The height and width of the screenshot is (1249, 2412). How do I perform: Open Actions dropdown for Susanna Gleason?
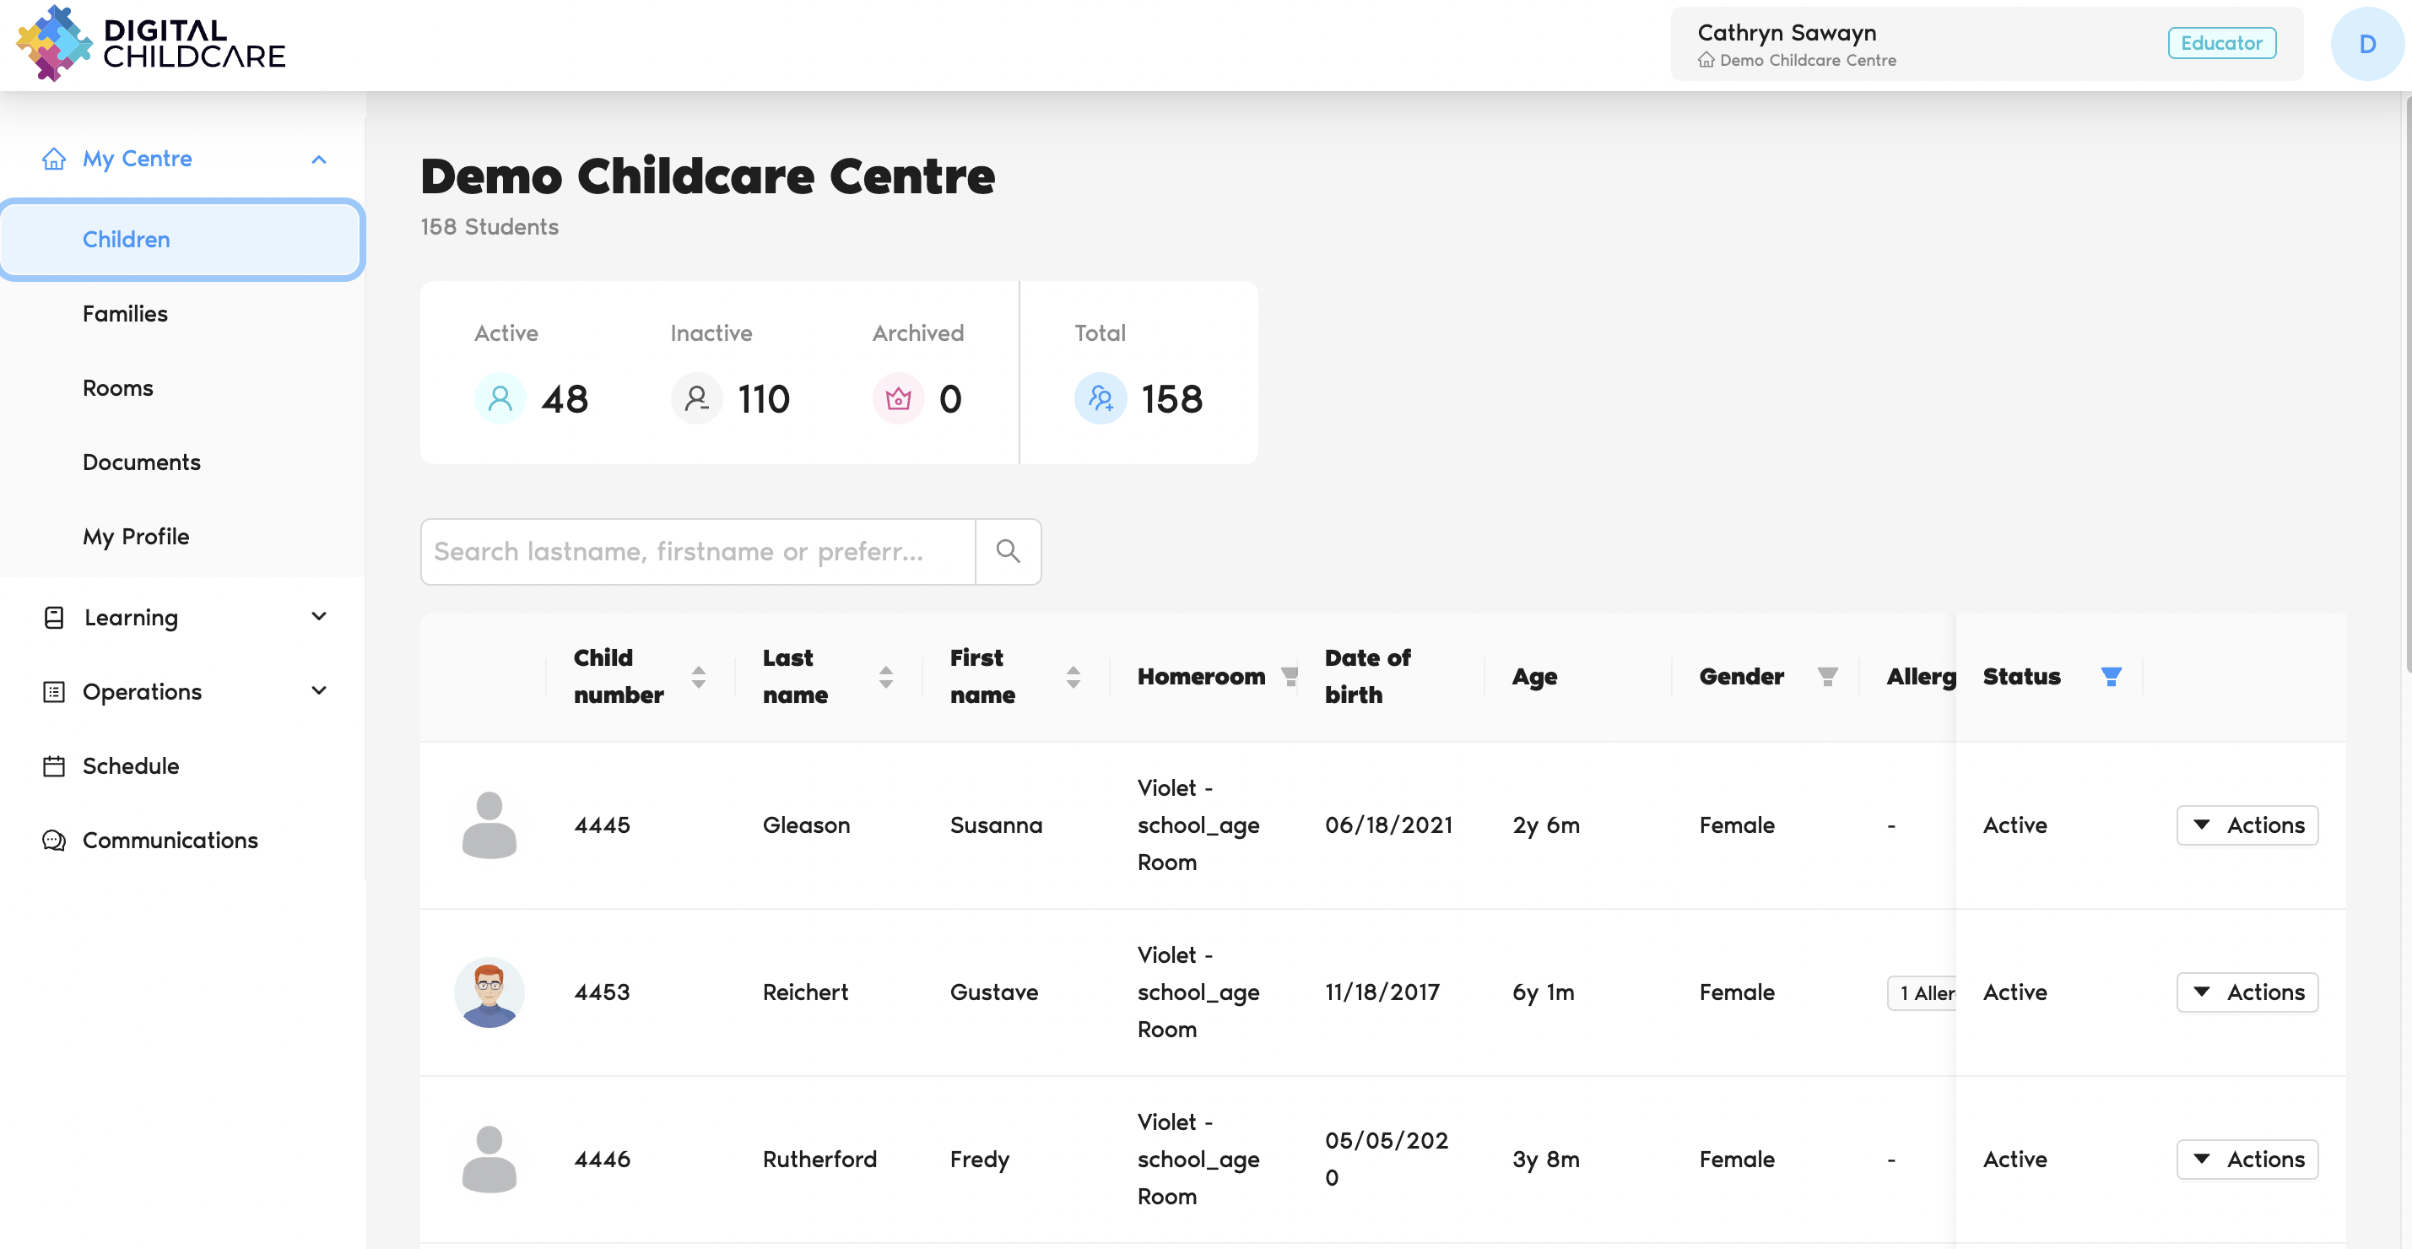(2247, 825)
